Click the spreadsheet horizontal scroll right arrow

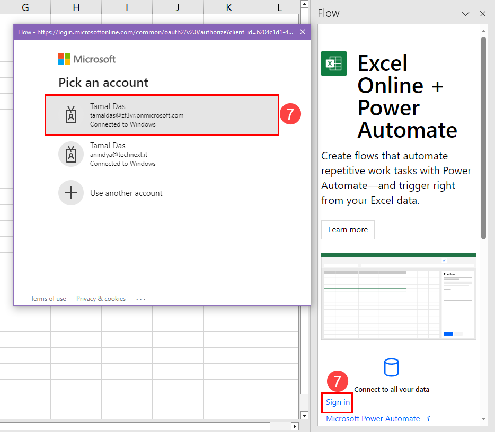click(x=295, y=426)
